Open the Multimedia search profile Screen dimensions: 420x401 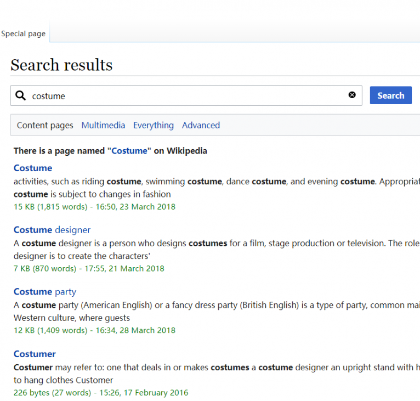[x=103, y=125]
